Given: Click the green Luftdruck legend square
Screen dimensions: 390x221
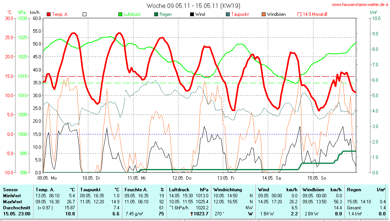Looking at the screenshot, I should pos(120,14).
